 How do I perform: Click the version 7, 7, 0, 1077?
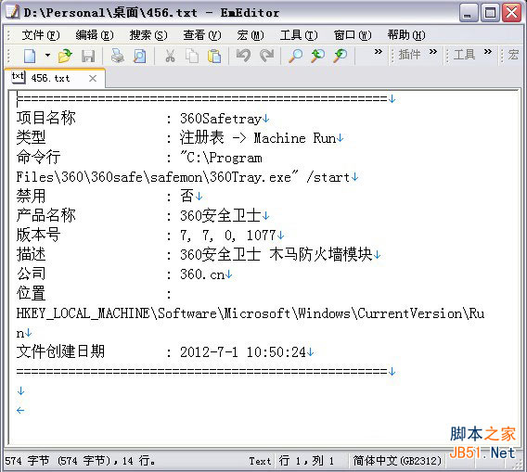[228, 236]
